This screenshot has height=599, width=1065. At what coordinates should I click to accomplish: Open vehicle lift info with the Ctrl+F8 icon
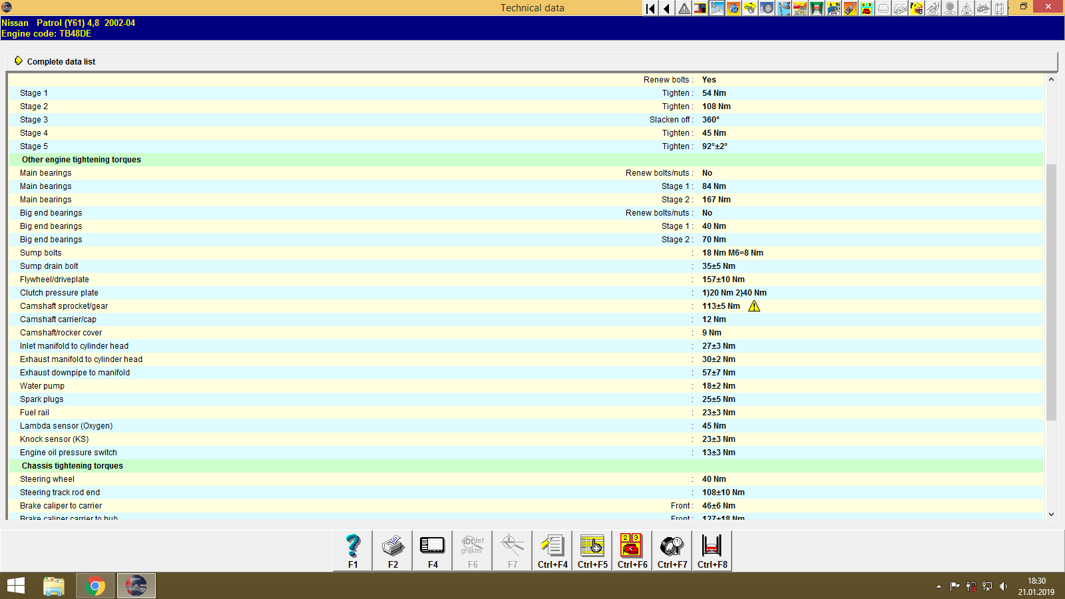coord(712,550)
